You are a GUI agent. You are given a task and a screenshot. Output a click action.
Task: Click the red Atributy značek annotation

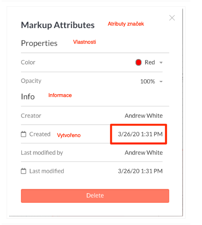pos(126,24)
